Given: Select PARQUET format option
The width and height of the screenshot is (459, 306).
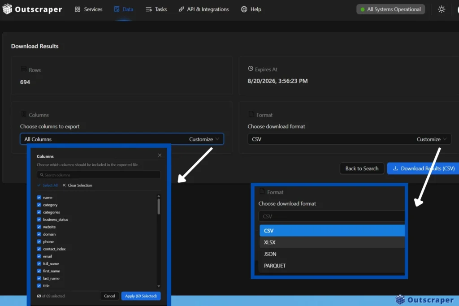Looking at the screenshot, I should 332,266.
